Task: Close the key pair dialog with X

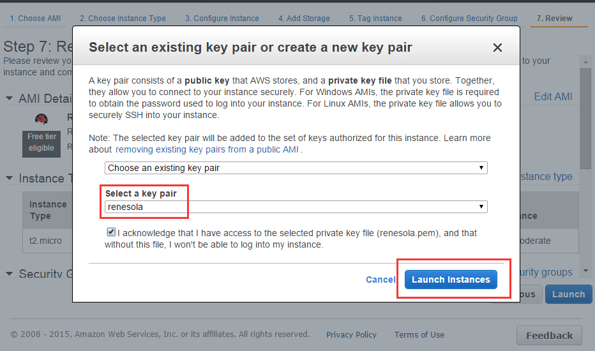Action: (x=497, y=47)
